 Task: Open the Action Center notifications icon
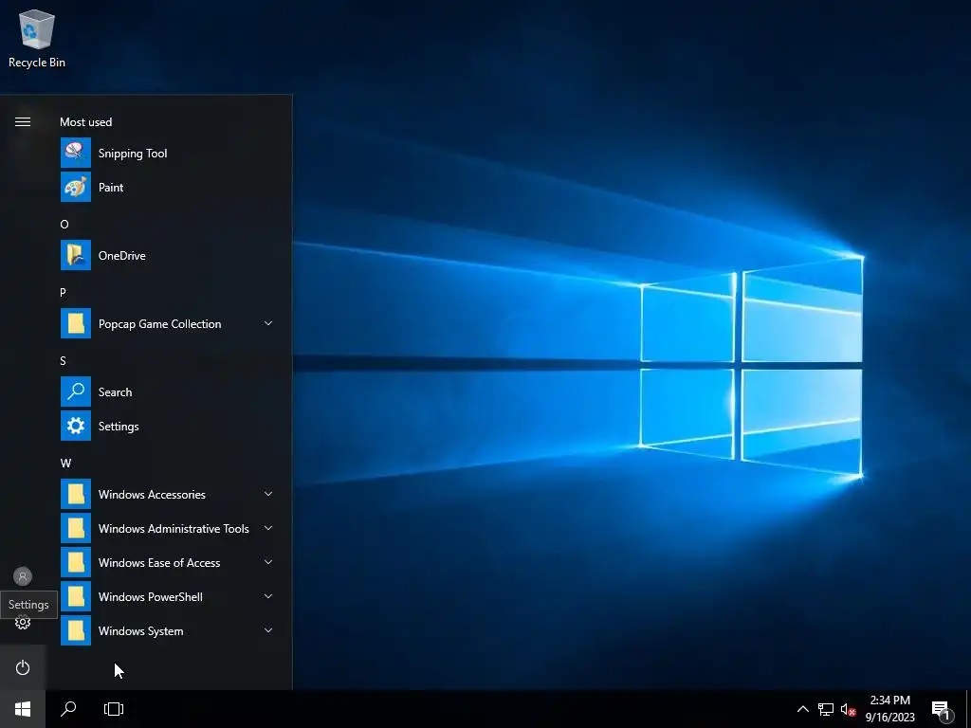(x=943, y=710)
